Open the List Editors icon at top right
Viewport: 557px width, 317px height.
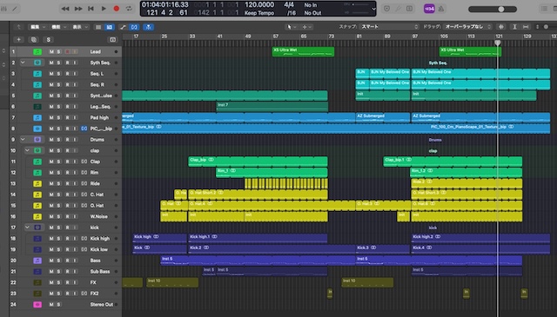click(x=544, y=9)
